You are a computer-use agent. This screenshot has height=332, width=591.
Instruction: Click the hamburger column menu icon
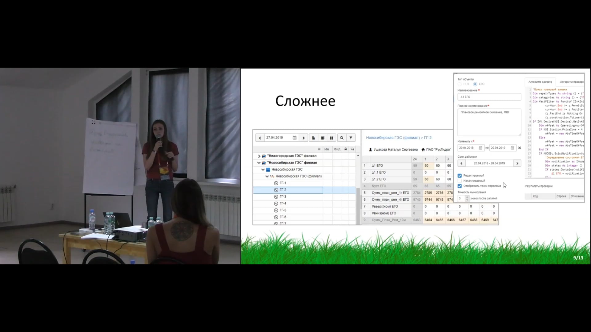click(319, 149)
